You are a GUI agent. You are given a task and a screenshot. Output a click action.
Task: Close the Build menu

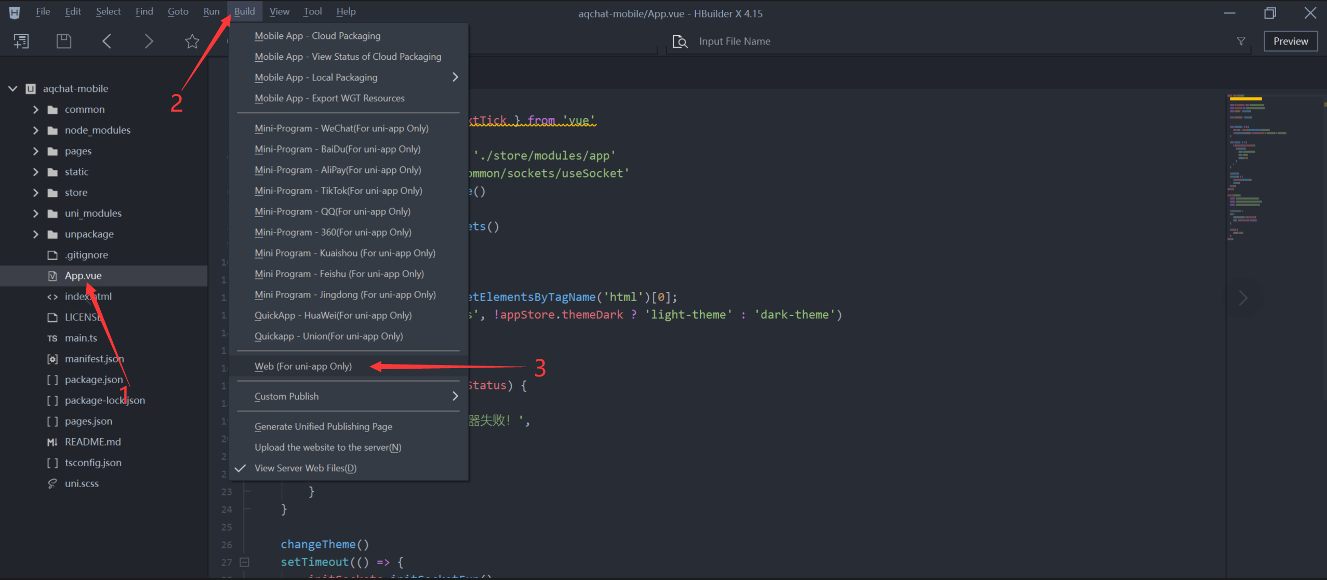point(244,11)
